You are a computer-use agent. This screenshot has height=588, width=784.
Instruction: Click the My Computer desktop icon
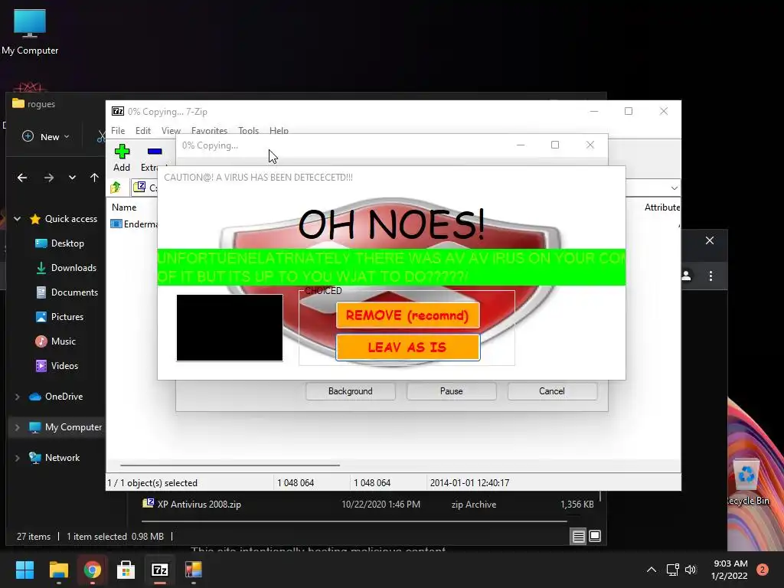pos(30,31)
